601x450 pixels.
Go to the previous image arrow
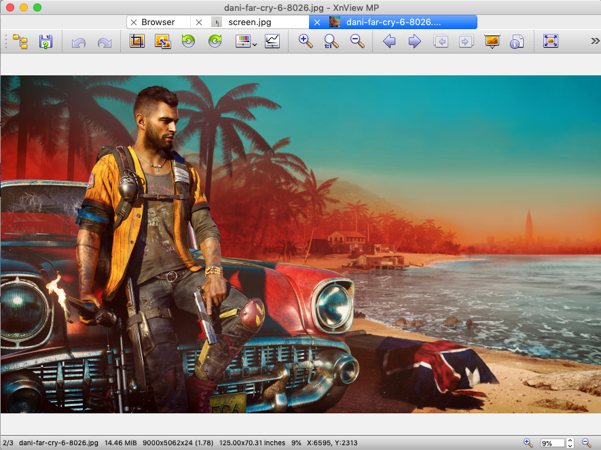pos(389,41)
